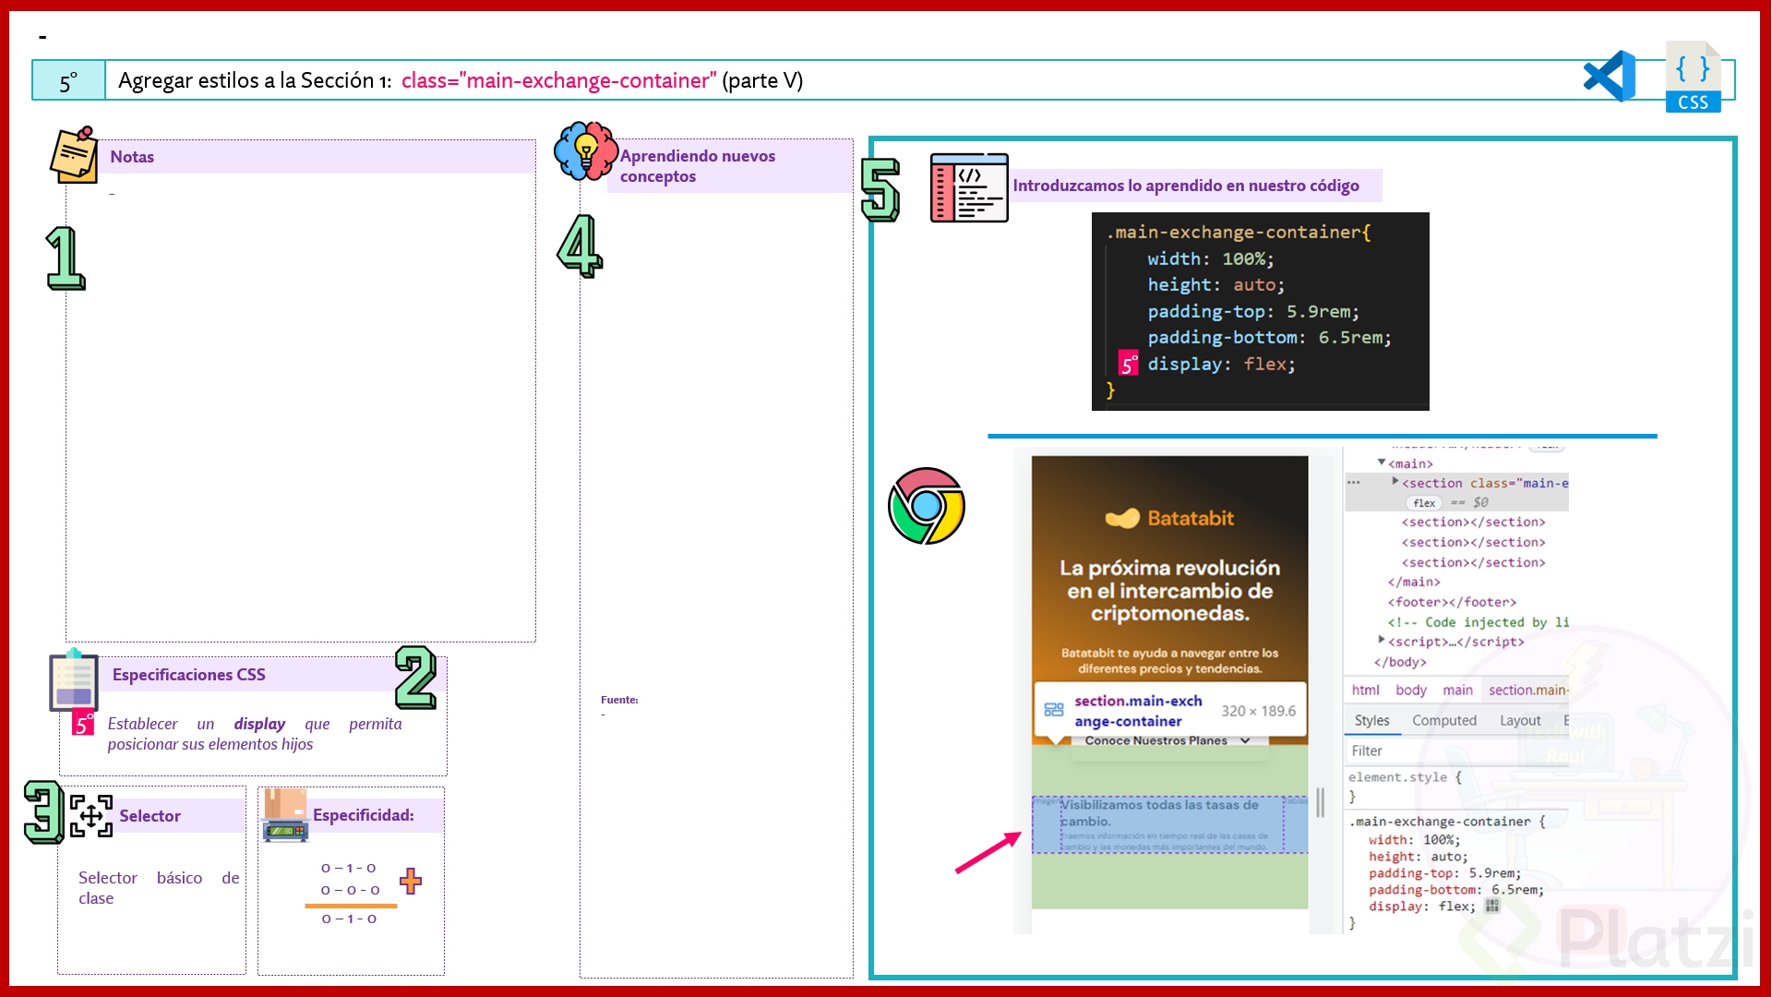Image resolution: width=1772 pixels, height=997 pixels.
Task: Click the Notas heading
Action: tap(132, 156)
